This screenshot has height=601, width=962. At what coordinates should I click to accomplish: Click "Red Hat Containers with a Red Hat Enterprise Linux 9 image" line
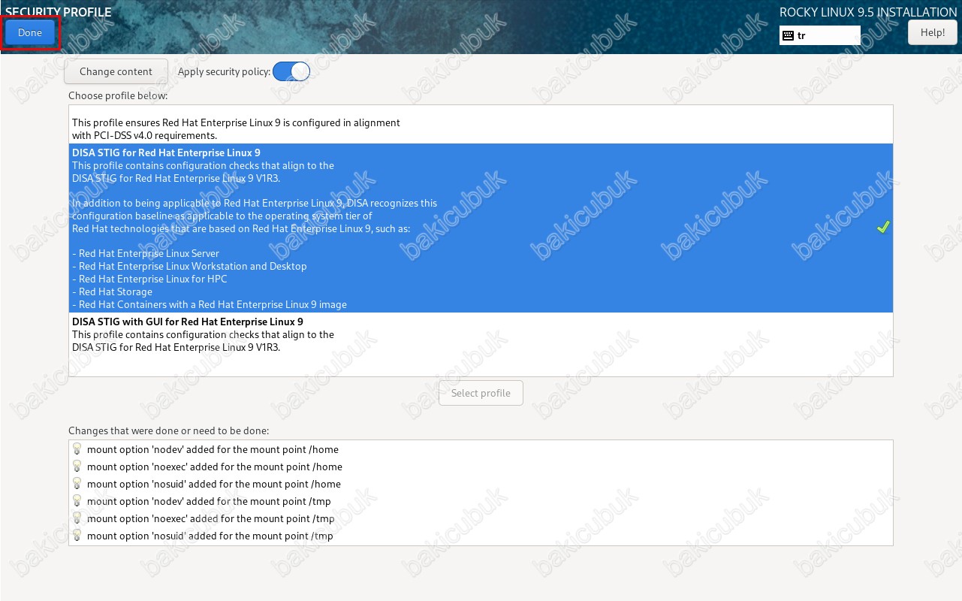pos(210,305)
